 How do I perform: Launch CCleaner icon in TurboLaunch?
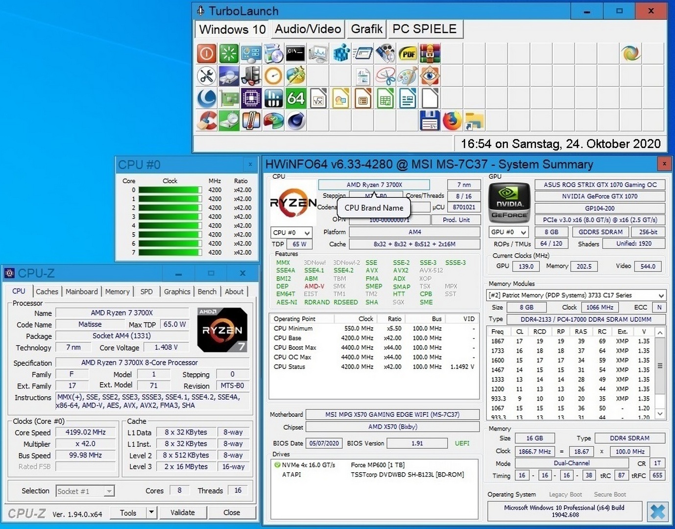pyautogui.click(x=206, y=120)
